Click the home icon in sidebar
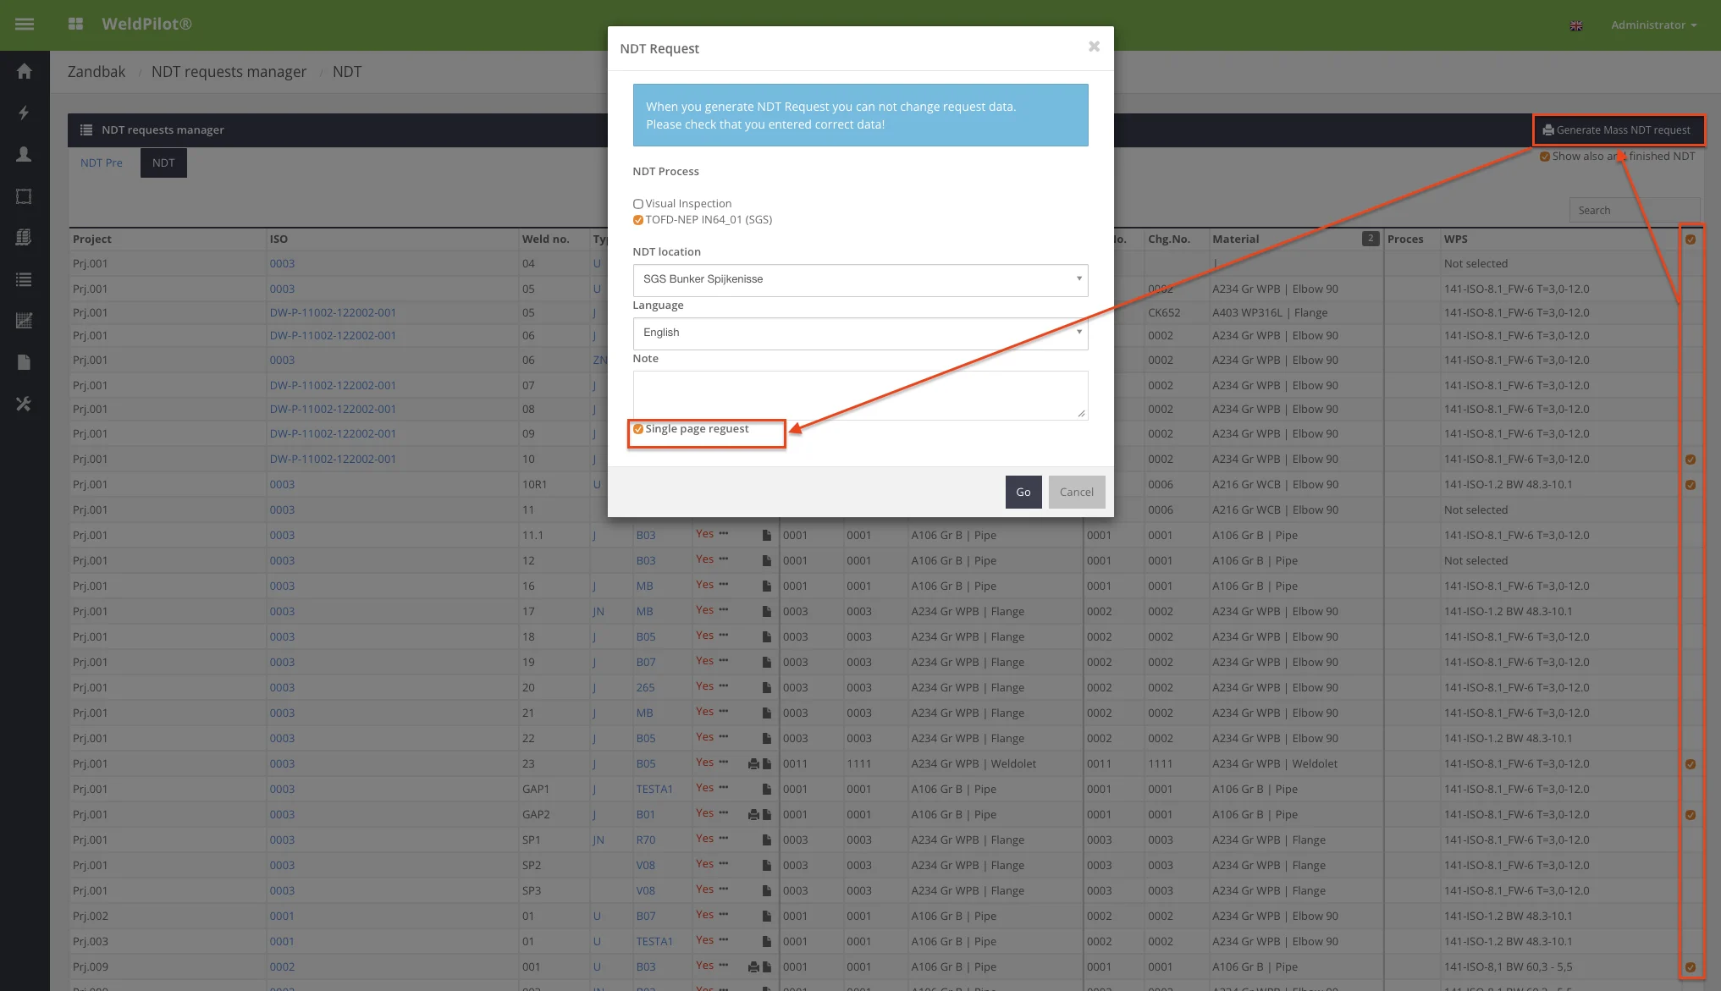Viewport: 1721px width, 991px height. (x=24, y=71)
